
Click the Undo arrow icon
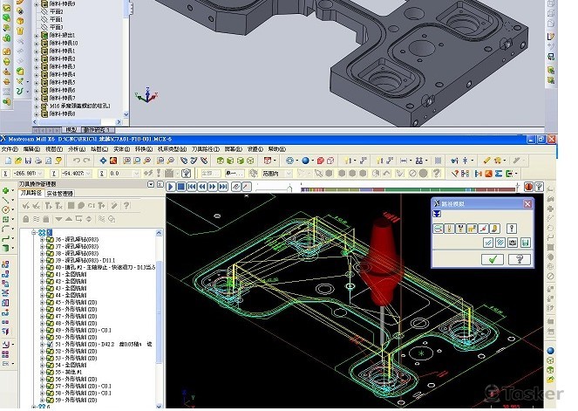click(77, 161)
